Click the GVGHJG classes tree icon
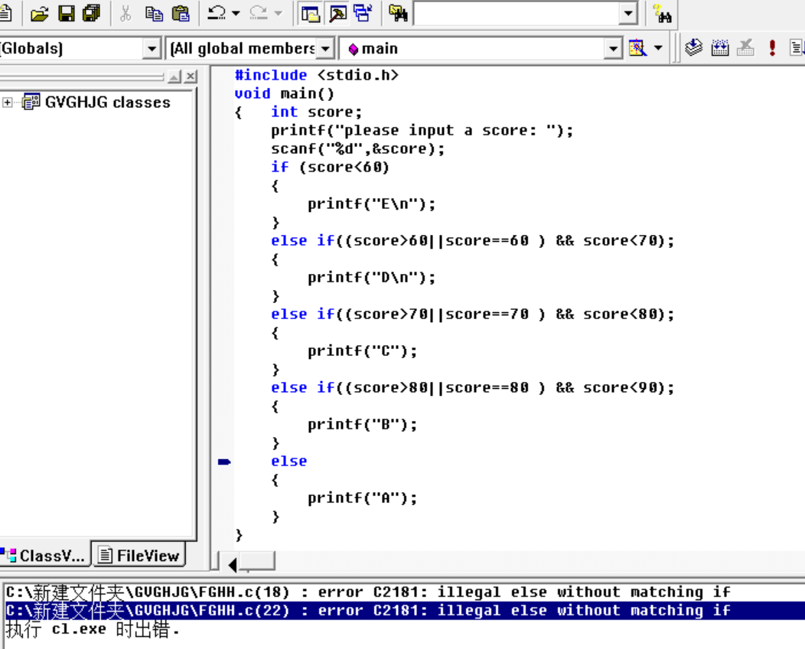The height and width of the screenshot is (649, 805). pyautogui.click(x=31, y=102)
